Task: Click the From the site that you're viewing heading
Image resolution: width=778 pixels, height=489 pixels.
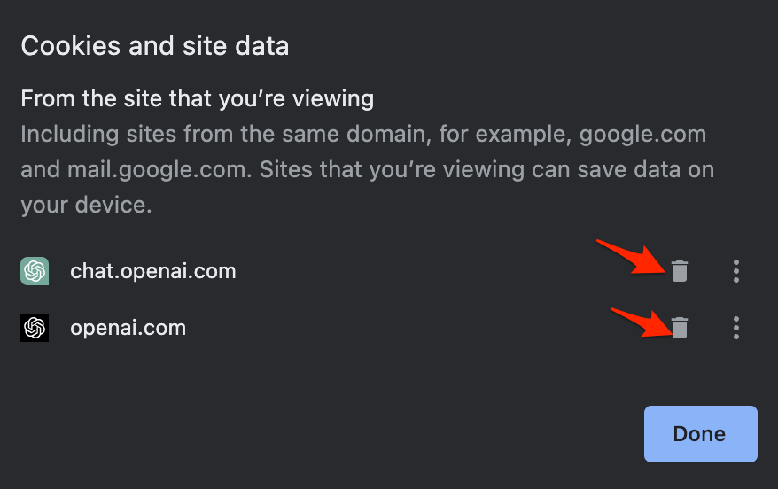Action: click(198, 98)
